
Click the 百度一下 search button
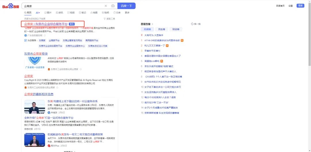click(126, 6)
